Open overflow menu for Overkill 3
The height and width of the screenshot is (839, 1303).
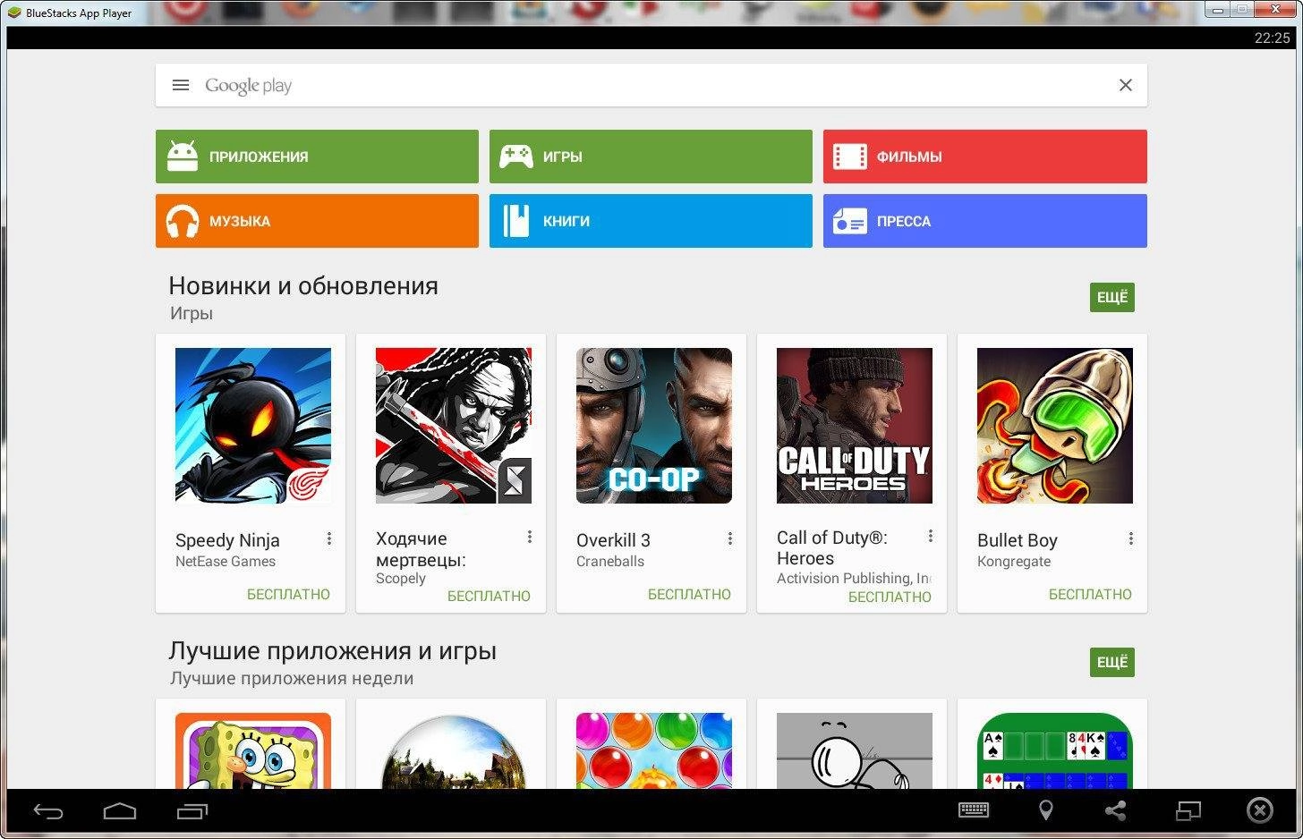(x=730, y=538)
